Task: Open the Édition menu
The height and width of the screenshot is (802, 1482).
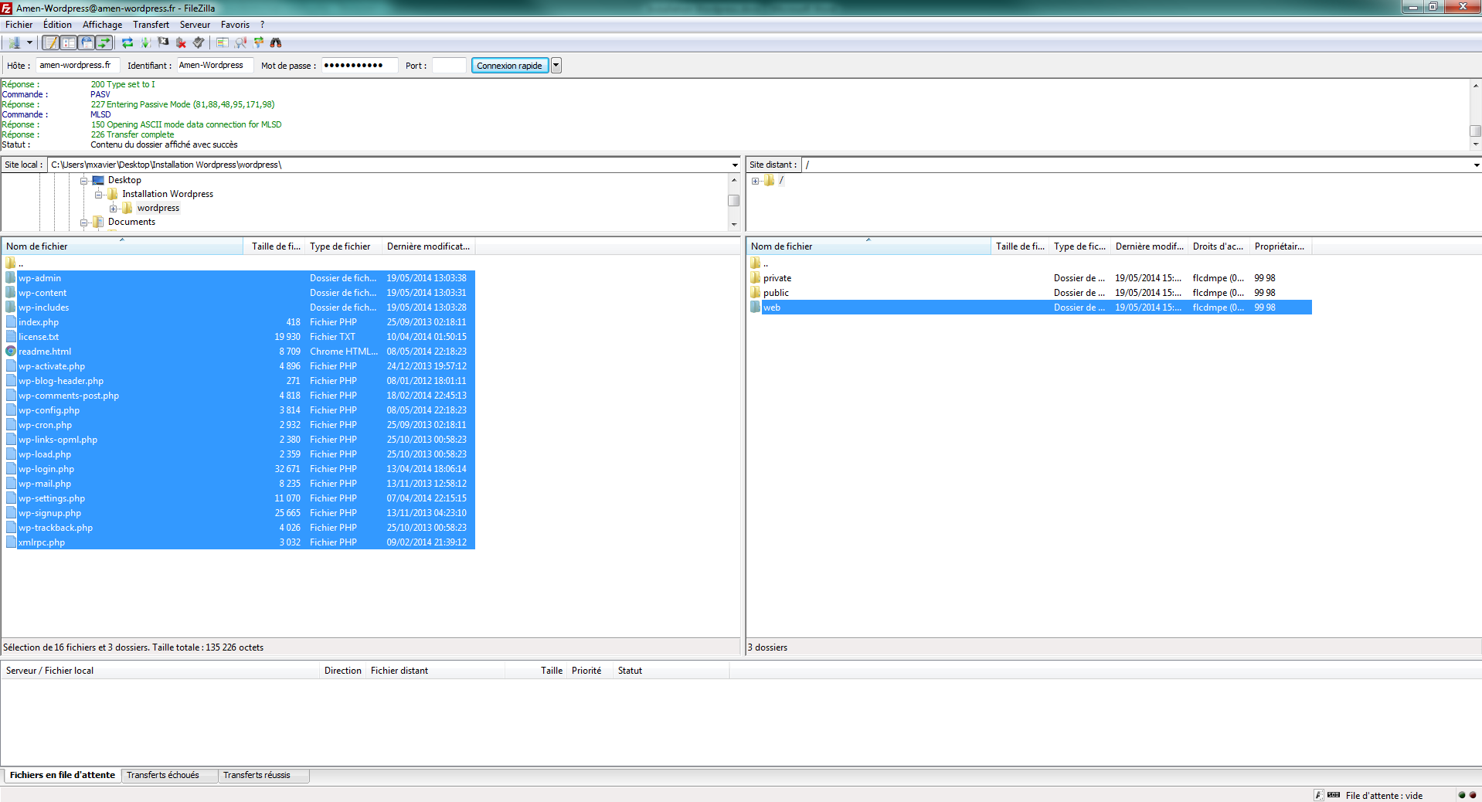Action: (x=57, y=25)
